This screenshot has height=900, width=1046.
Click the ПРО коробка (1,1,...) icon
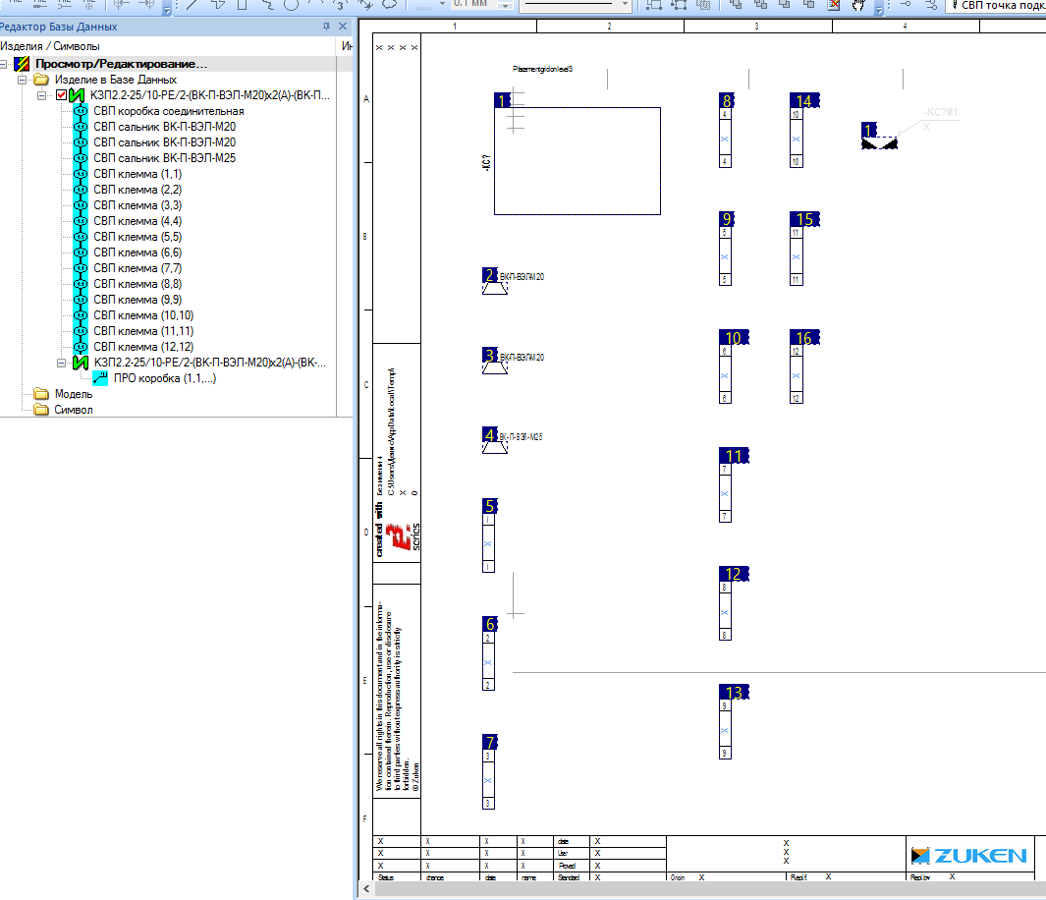point(100,378)
